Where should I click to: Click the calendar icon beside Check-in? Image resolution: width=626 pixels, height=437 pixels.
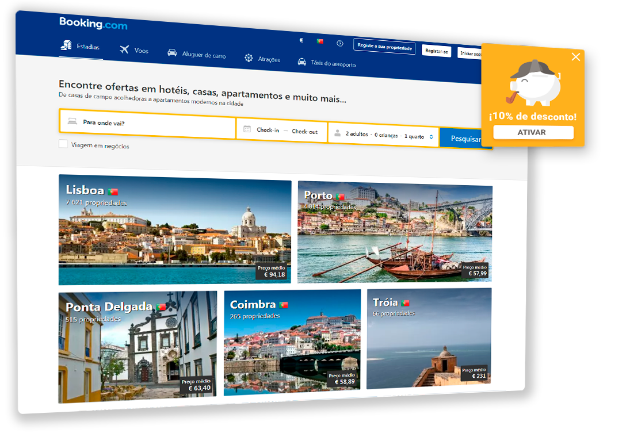pos(247,129)
